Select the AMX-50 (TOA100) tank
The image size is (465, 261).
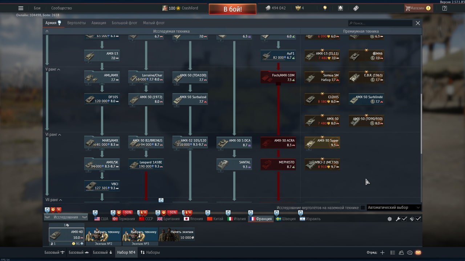pyautogui.click(x=190, y=78)
